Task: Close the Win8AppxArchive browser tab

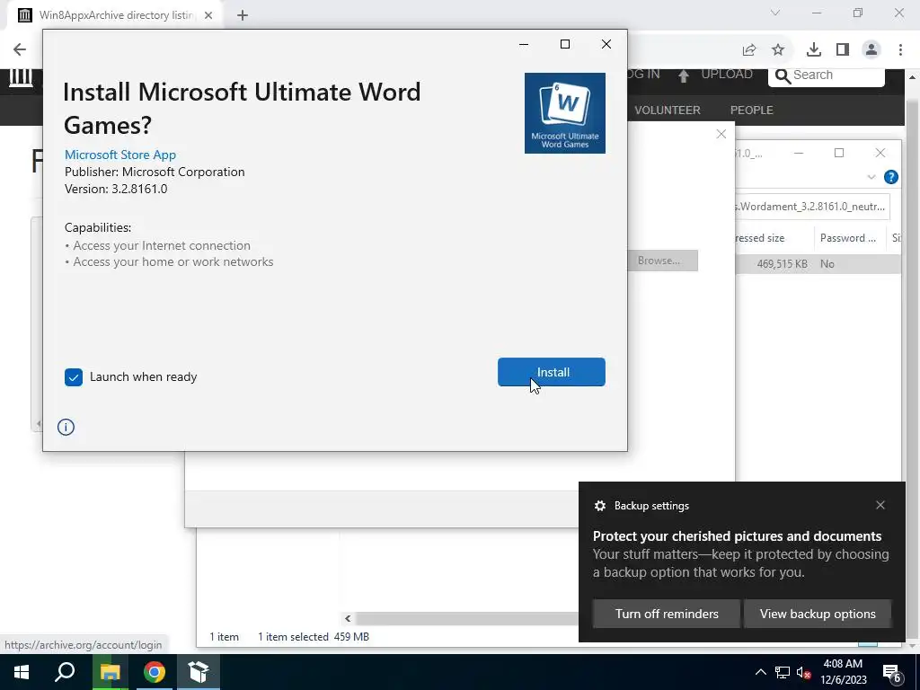Action: pos(208,15)
